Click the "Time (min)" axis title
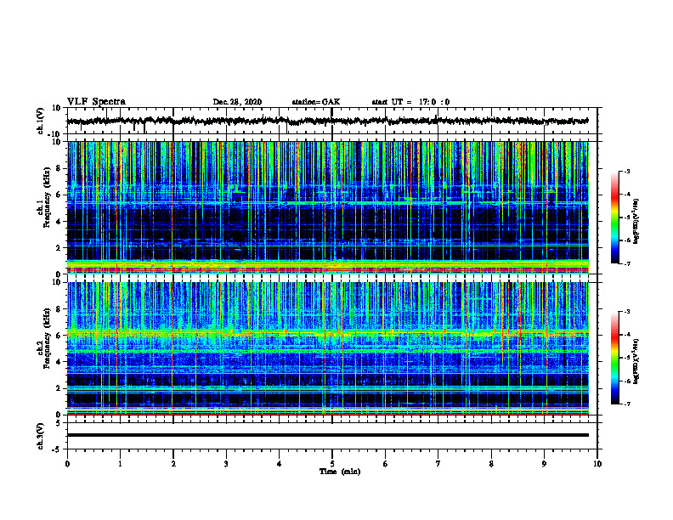The width and height of the screenshot is (673, 520). click(340, 472)
